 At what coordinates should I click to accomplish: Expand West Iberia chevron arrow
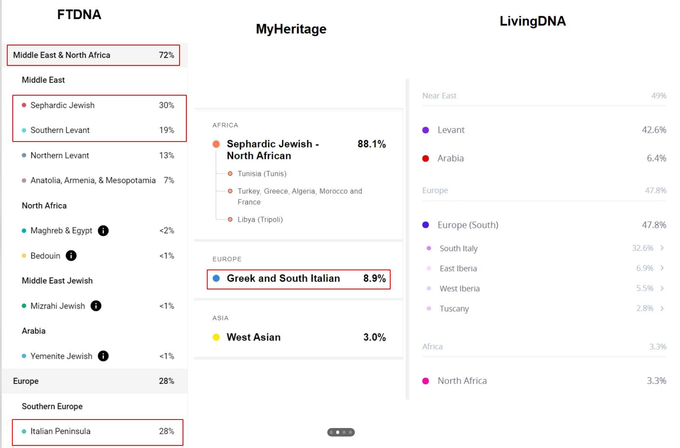point(662,288)
